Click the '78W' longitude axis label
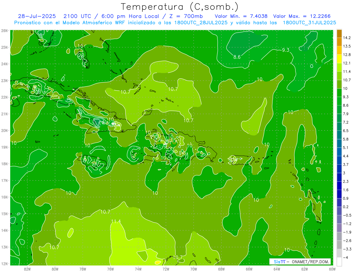 (x=83, y=269)
